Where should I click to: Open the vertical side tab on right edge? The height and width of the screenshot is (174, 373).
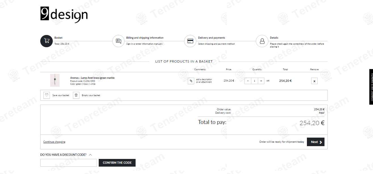371,87
